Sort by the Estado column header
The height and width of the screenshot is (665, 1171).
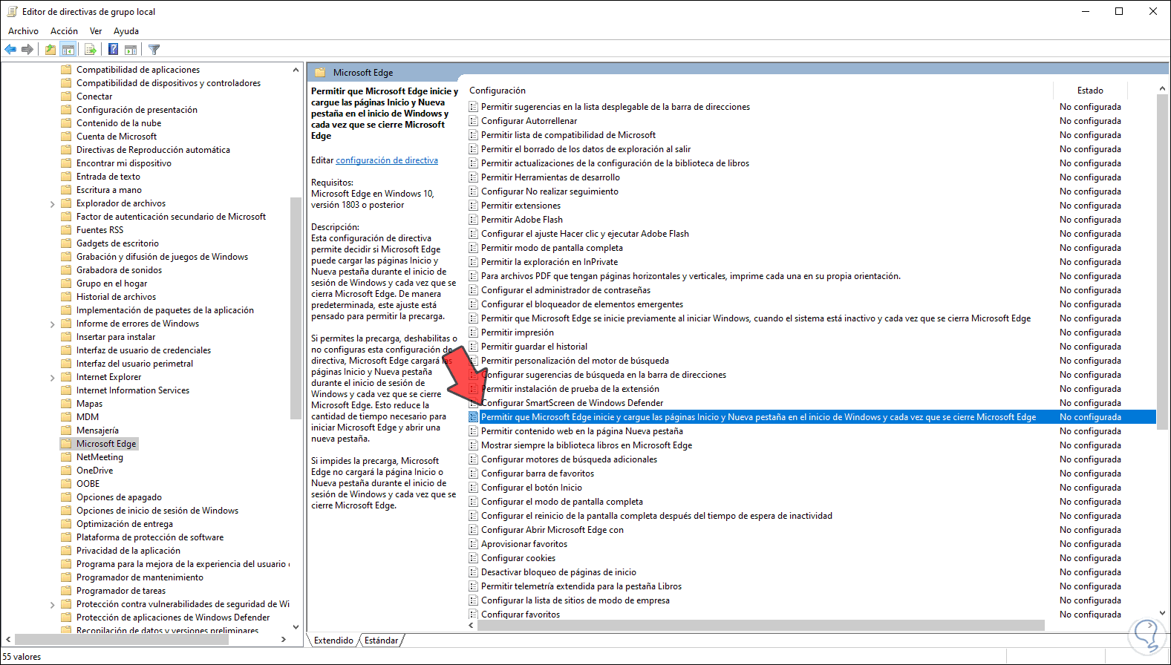(1090, 91)
